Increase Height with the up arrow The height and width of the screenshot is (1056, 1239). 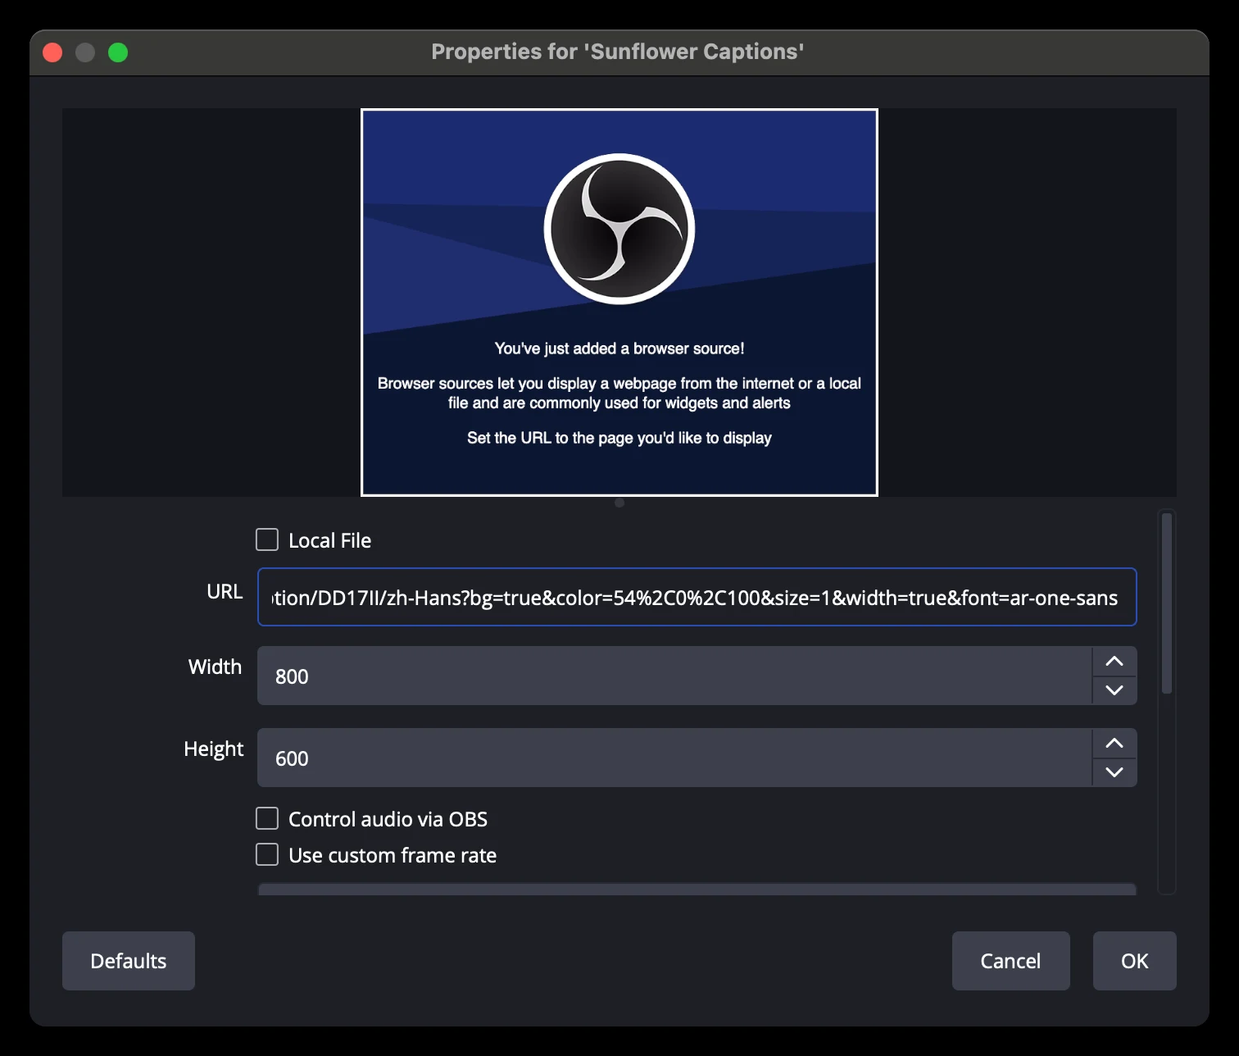pos(1114,743)
